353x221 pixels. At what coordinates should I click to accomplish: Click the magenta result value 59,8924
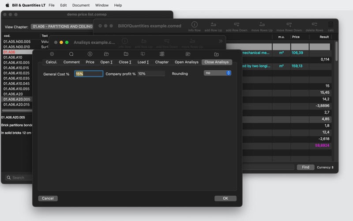point(322,145)
